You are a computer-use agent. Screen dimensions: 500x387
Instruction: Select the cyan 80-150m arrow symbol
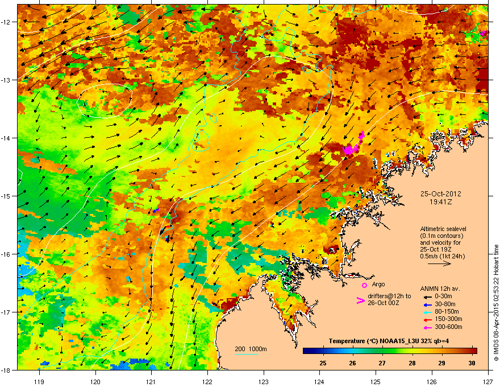428,312
